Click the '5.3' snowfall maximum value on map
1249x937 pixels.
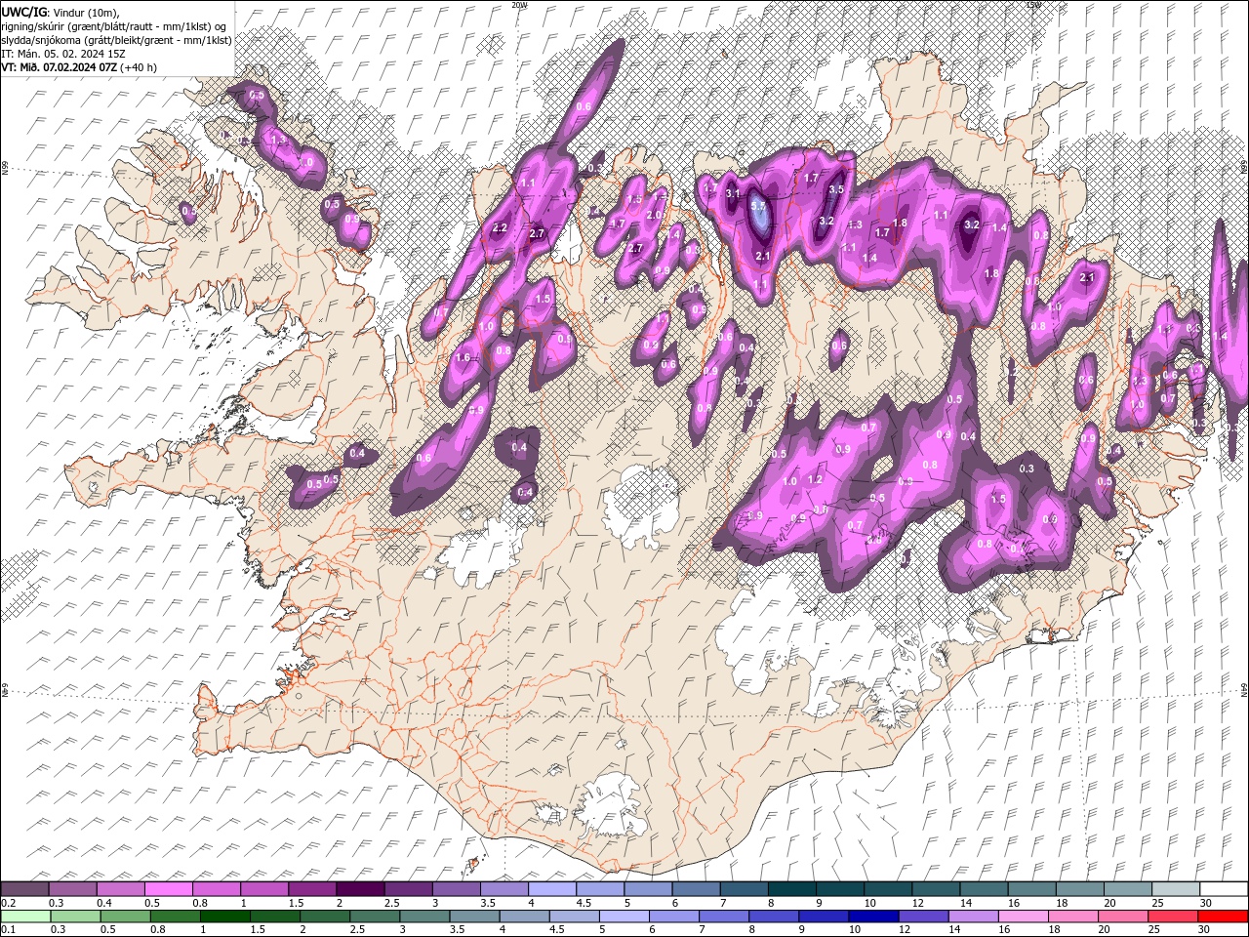point(757,207)
